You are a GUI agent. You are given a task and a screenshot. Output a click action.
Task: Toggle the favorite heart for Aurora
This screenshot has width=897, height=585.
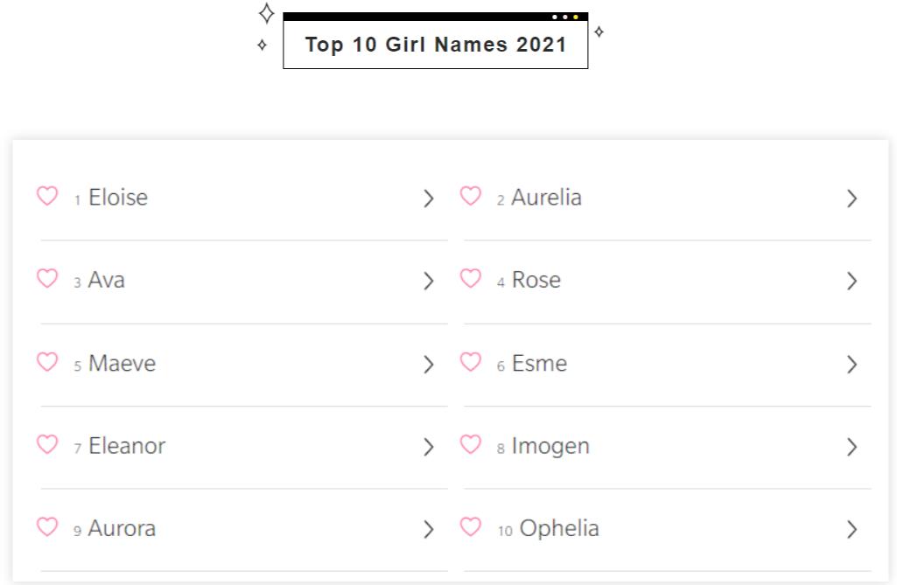[47, 527]
